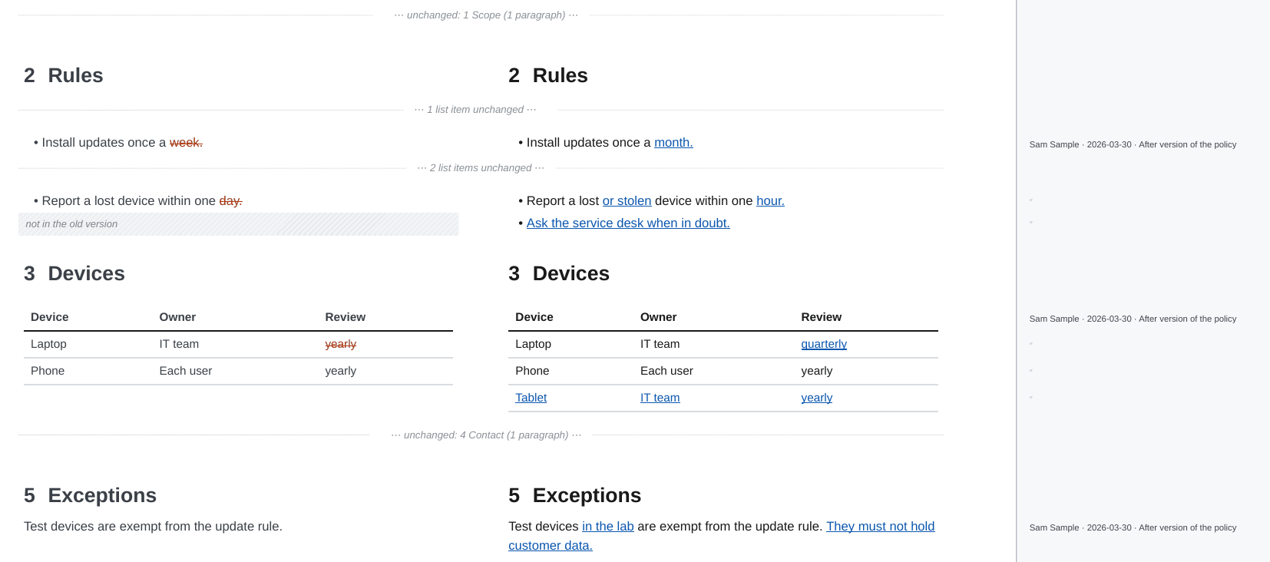
Task: Select "Ask the service desk when in doubt."
Action: pyautogui.click(x=628, y=223)
